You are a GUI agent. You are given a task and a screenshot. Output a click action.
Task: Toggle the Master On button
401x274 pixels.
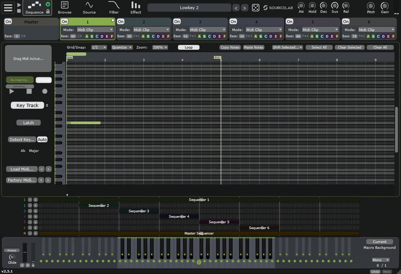point(8,22)
